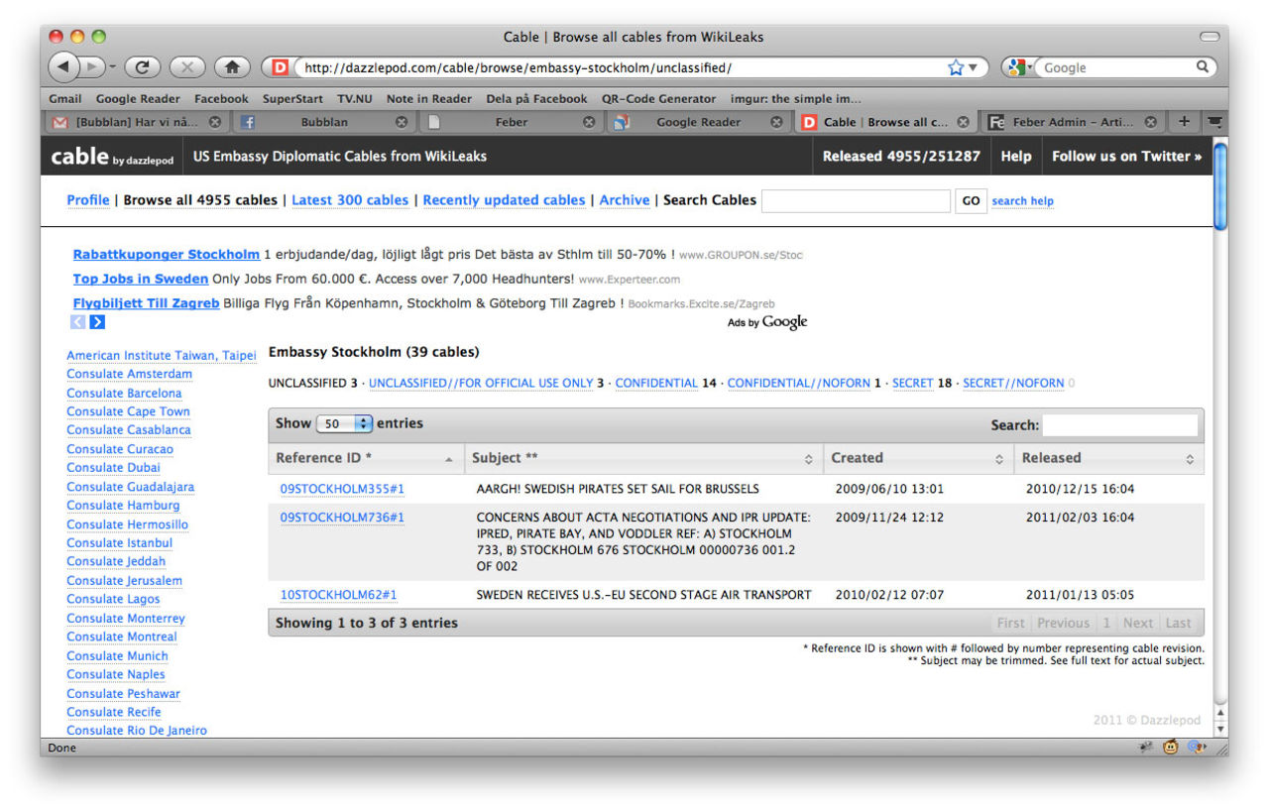The height and width of the screenshot is (812, 1269).
Task: Click the Back navigation arrow
Action: pos(63,66)
